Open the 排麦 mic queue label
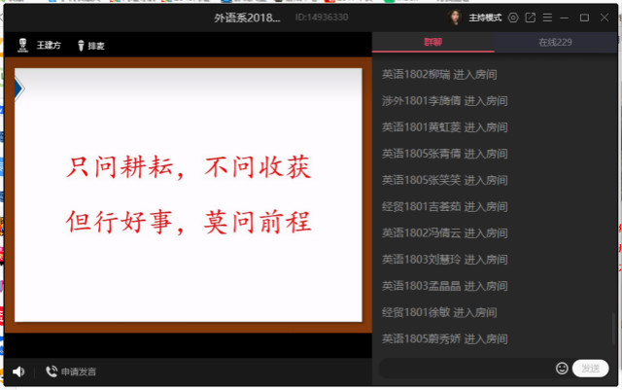This screenshot has width=622, height=390. (x=96, y=46)
